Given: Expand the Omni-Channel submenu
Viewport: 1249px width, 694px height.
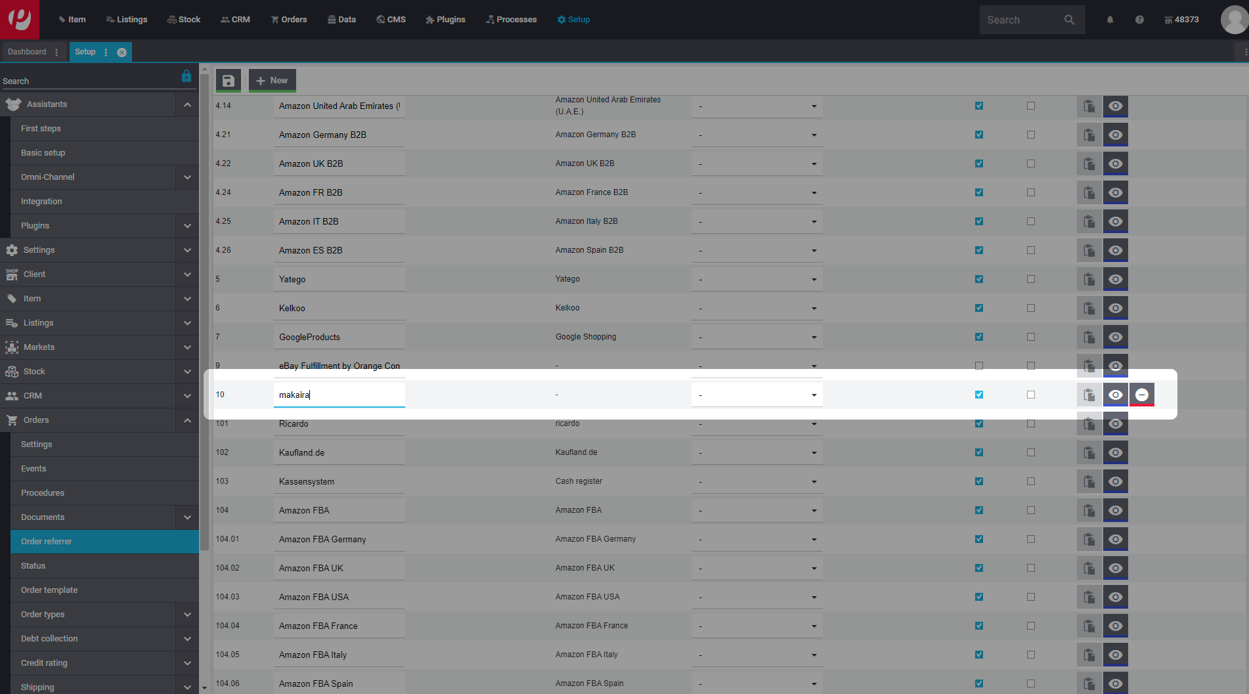Looking at the screenshot, I should pyautogui.click(x=187, y=177).
